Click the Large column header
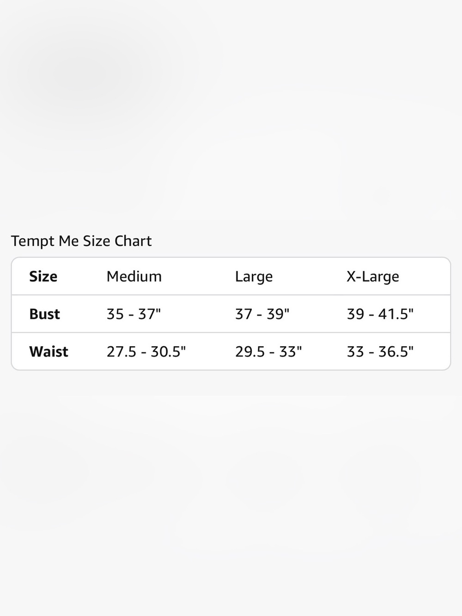Viewport: 462px width, 616px height. (254, 277)
